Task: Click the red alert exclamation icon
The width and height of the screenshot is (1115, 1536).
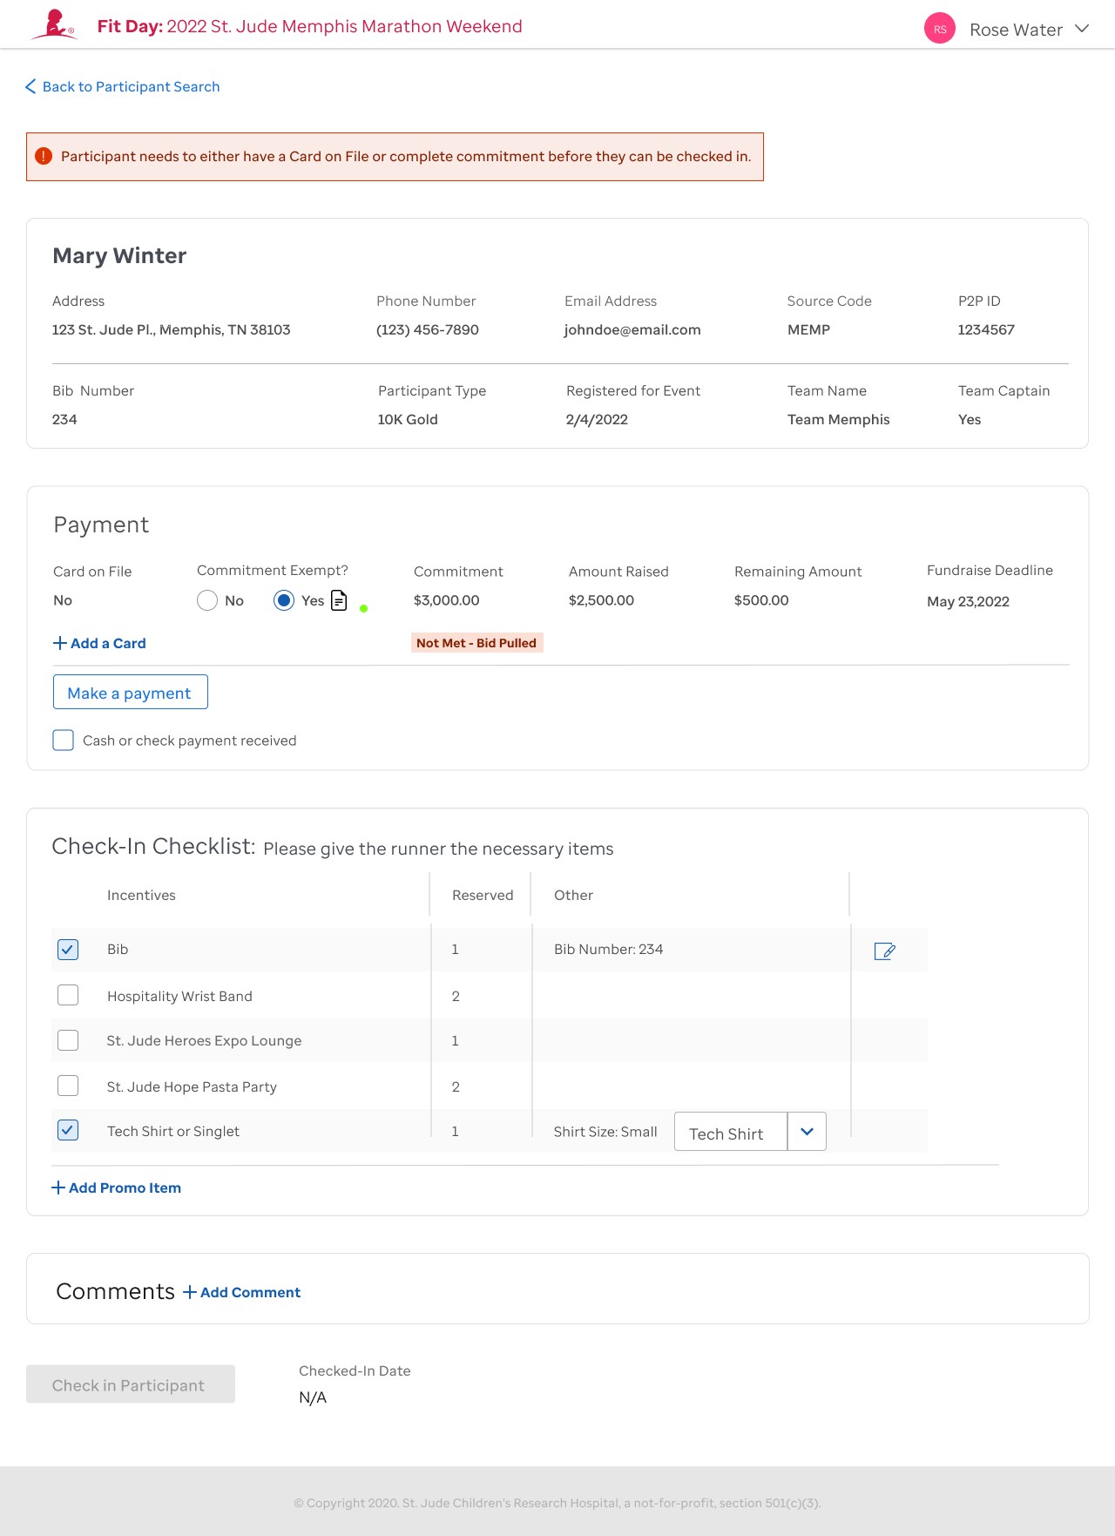Action: pos(44,156)
